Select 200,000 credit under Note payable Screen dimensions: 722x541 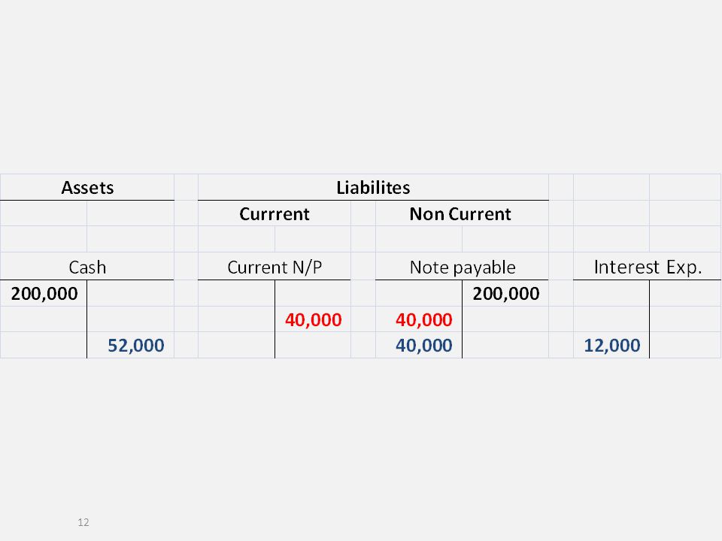tap(506, 294)
